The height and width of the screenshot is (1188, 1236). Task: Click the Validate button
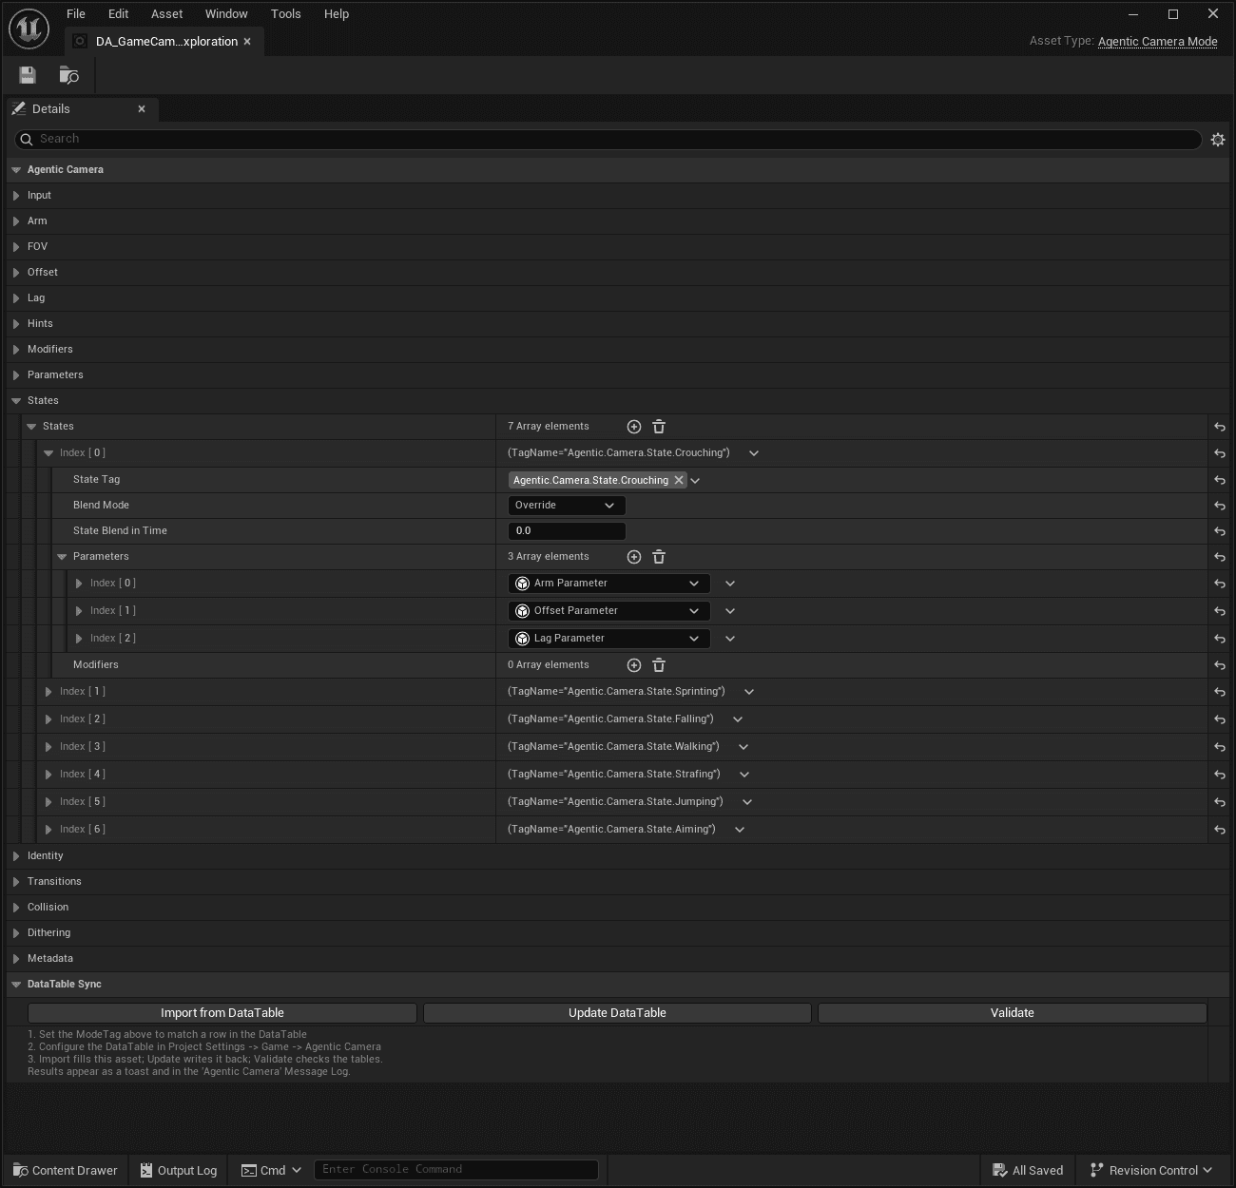pos(1013,1013)
